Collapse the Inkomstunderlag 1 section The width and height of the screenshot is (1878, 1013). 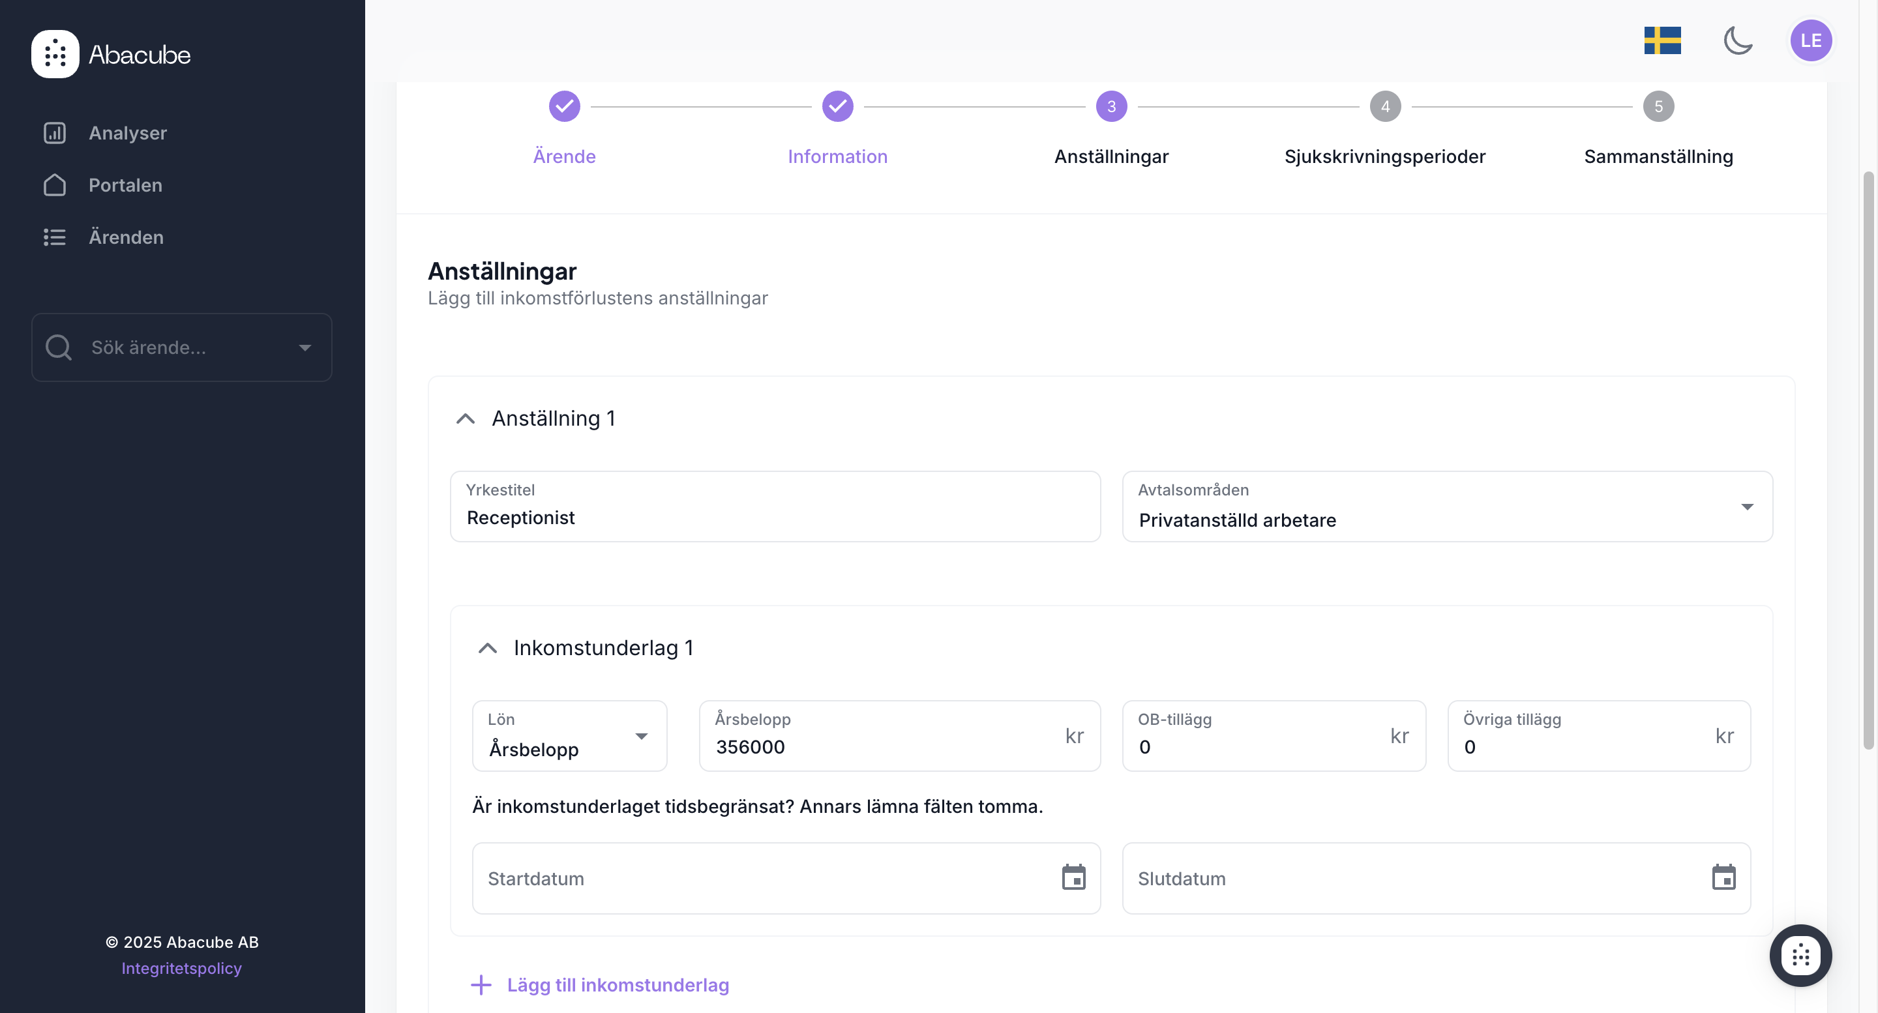487,649
